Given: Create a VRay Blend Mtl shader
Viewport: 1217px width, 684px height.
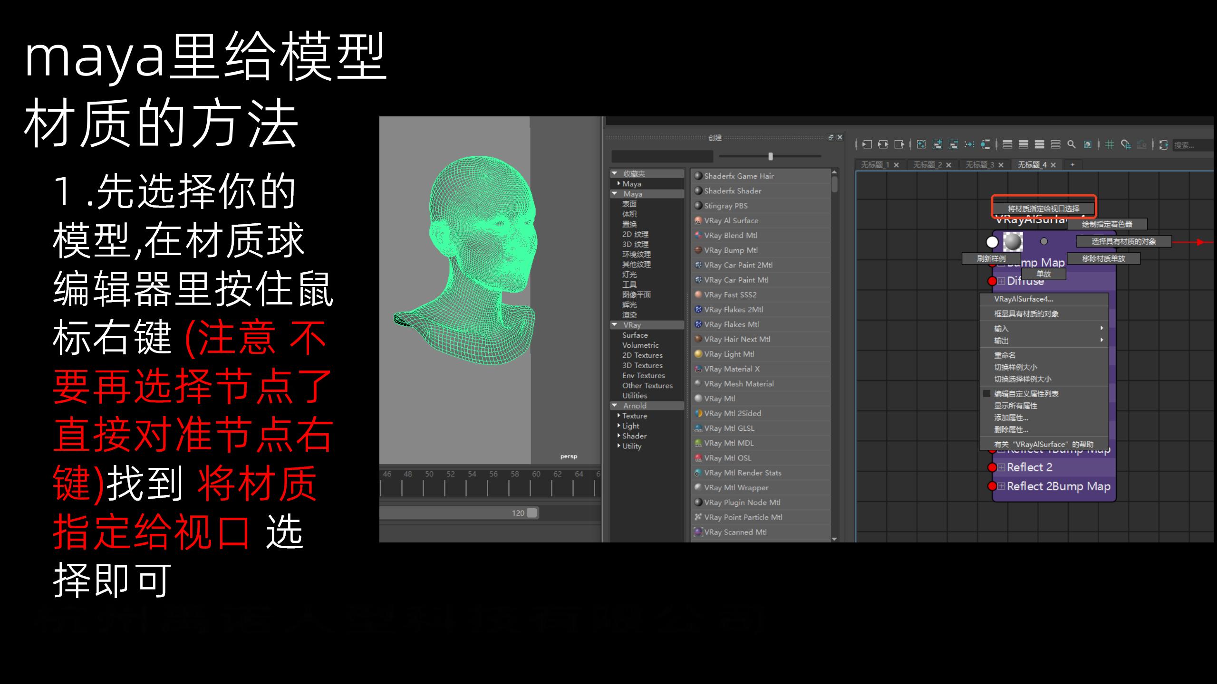Looking at the screenshot, I should click(x=761, y=235).
